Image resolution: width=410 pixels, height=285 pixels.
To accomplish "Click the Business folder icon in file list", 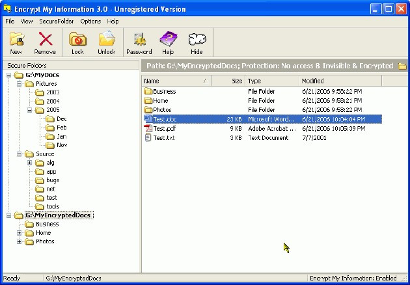I will (x=148, y=91).
